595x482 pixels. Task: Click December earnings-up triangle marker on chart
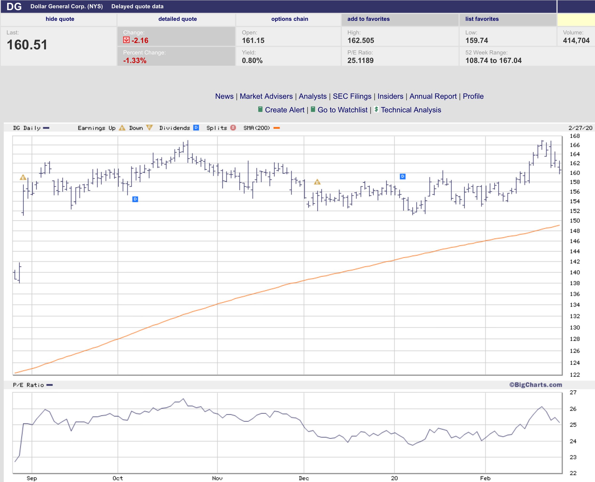point(317,182)
